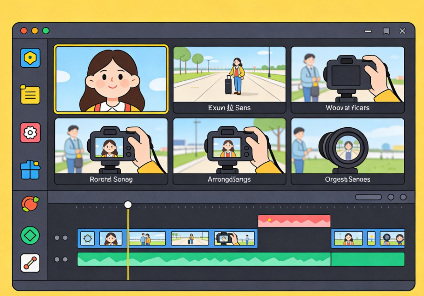
Task: Toggle the audio track's first dot control
Action: click(x=57, y=260)
